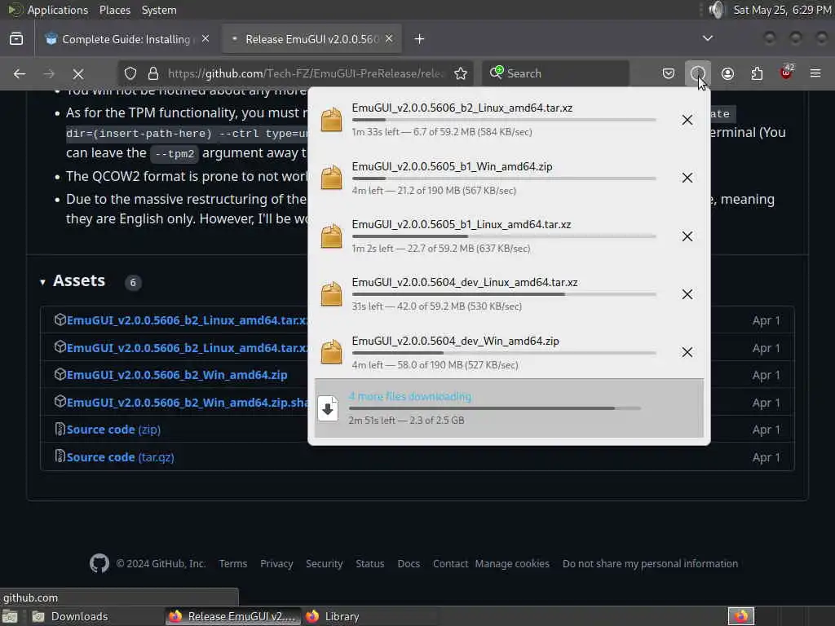Open the Pocket save icon
Screen dimensions: 835x626
tap(669, 73)
